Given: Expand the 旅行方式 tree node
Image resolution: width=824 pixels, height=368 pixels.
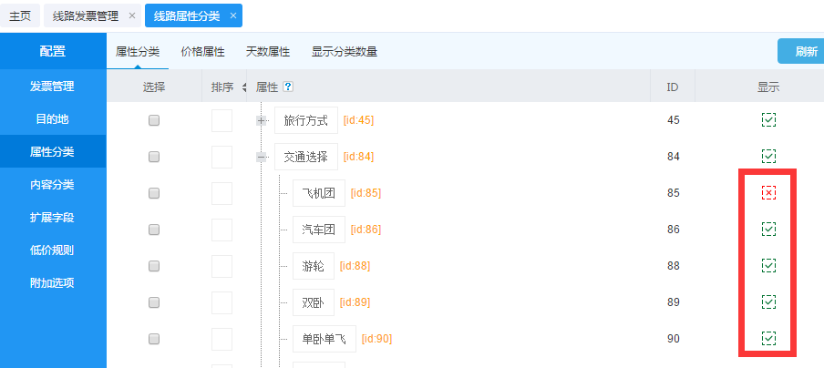Looking at the screenshot, I should click(262, 120).
